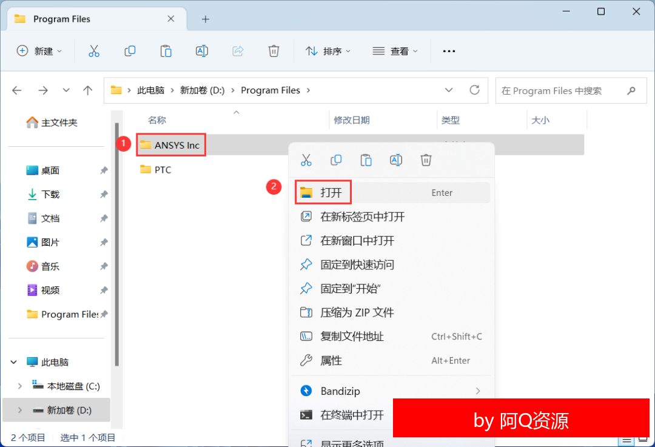Click the Up directory arrow
The width and height of the screenshot is (655, 447).
coord(88,90)
